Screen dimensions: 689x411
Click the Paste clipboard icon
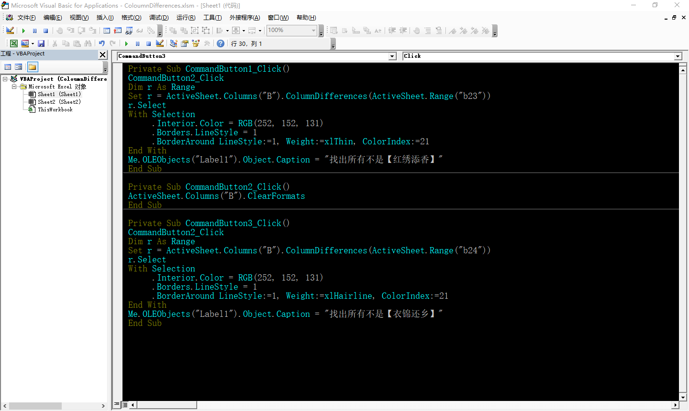coord(77,43)
